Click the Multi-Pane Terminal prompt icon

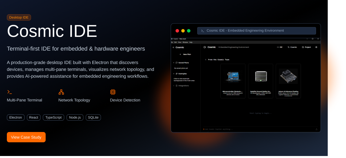[9, 92]
